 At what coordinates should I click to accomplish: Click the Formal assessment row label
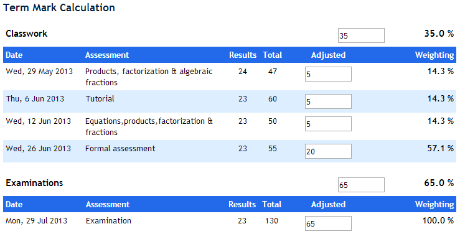(120, 148)
